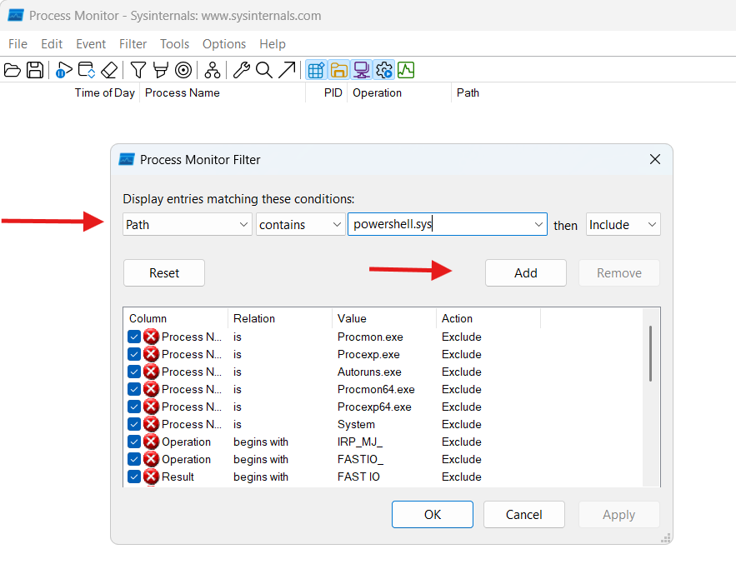Open the File menu
The width and height of the screenshot is (736, 564).
click(18, 44)
